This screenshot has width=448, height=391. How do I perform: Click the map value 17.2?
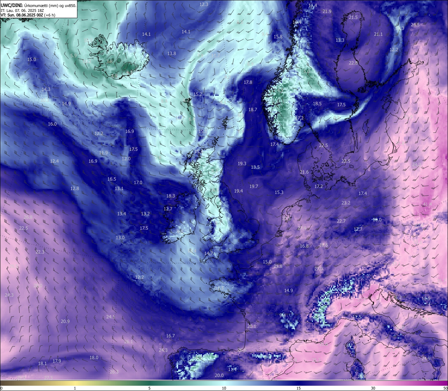click(318, 186)
